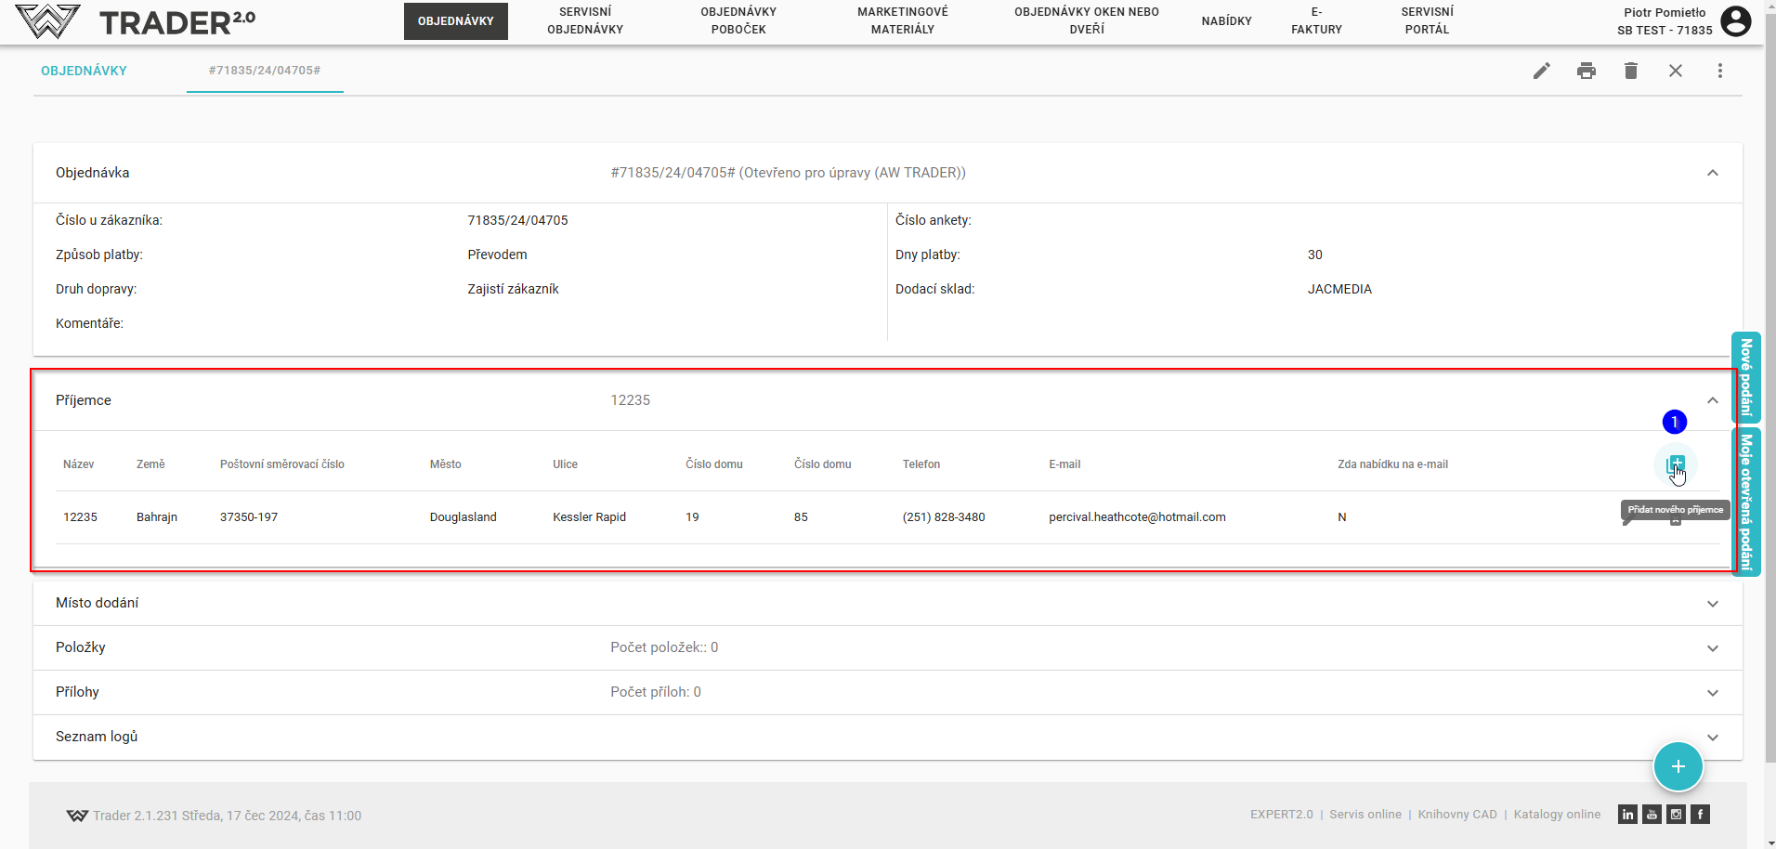Click the add new recipient icon
Screen dimensions: 1776x849
[1675, 464]
